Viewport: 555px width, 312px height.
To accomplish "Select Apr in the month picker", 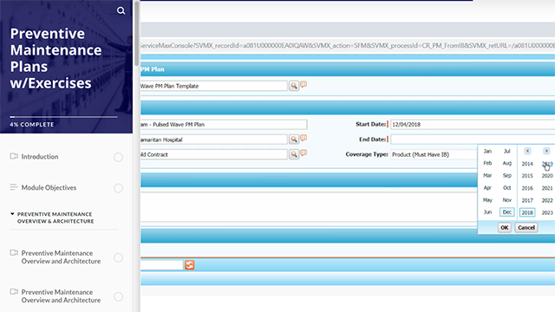I will [487, 188].
